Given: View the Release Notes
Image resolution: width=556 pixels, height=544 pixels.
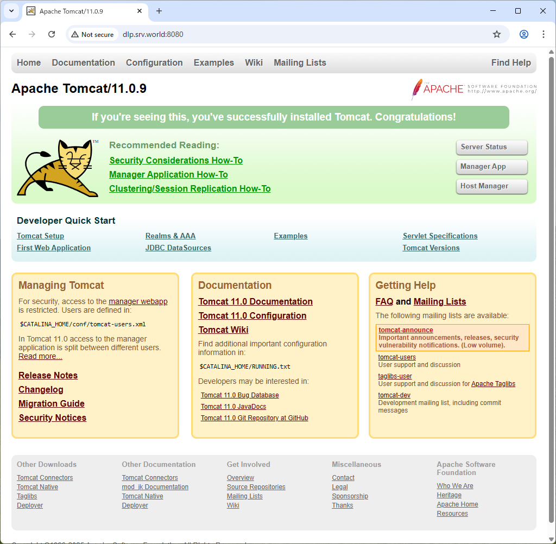Looking at the screenshot, I should pos(48,375).
